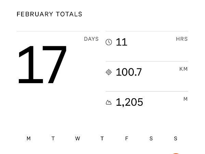Select the Saturday column header

pyautogui.click(x=151, y=139)
